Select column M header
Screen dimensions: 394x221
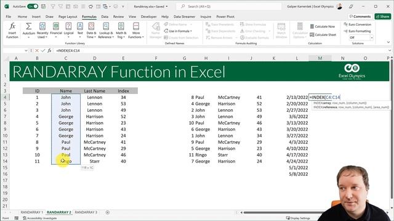point(320,58)
